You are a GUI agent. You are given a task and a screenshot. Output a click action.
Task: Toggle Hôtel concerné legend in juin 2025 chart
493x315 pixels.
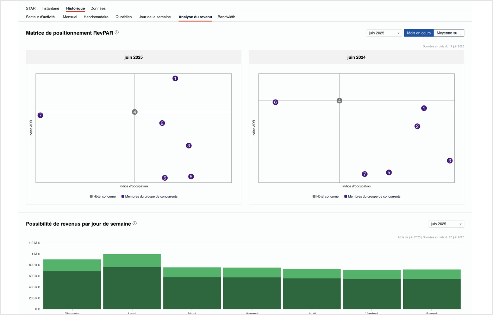coord(103,197)
